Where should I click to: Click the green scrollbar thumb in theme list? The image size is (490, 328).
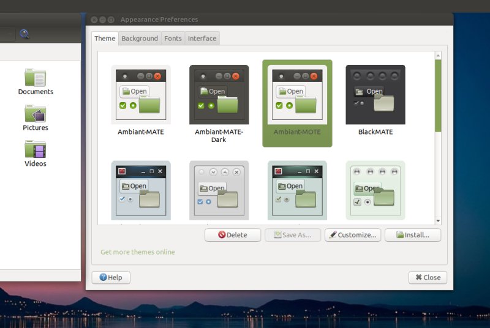pos(438,96)
